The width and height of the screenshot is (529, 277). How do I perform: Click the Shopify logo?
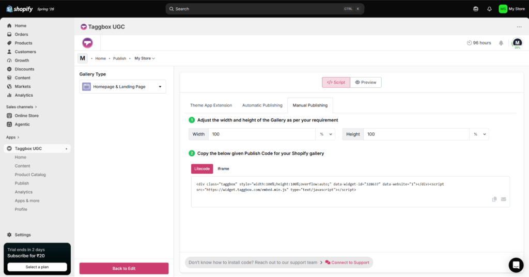20,9
